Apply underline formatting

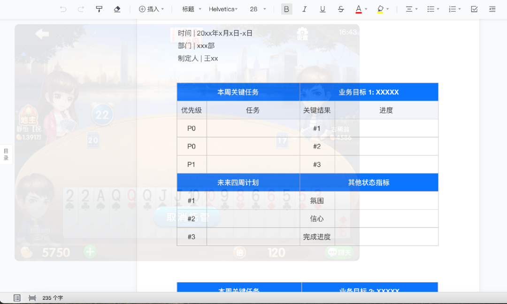click(x=323, y=9)
